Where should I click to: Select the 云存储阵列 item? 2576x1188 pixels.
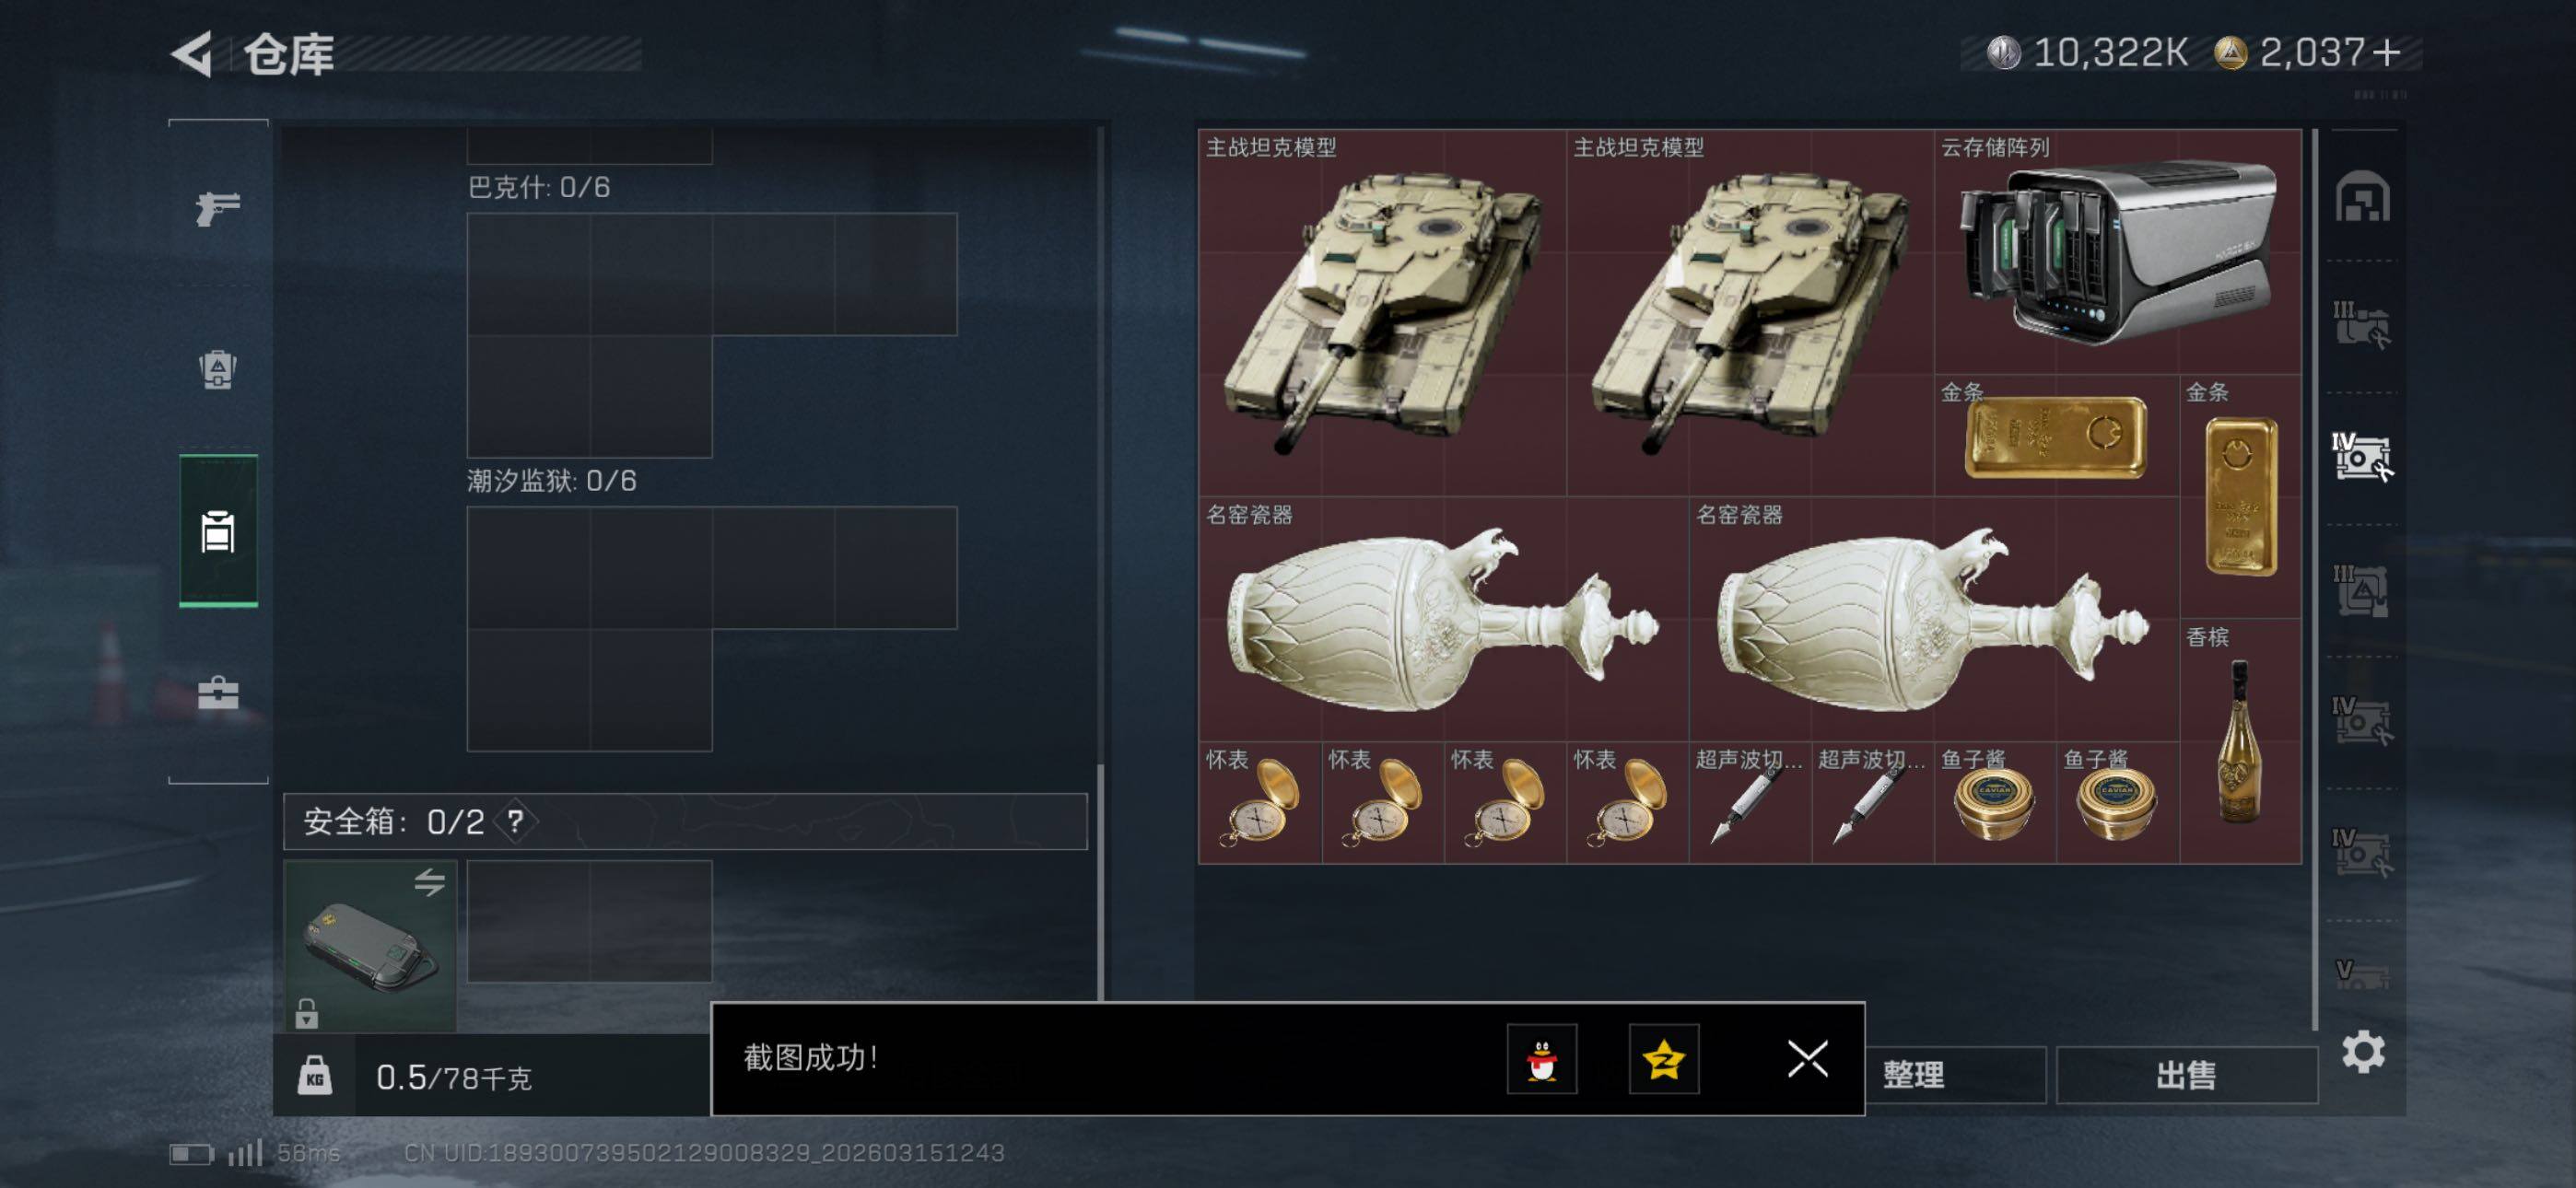point(2118,252)
